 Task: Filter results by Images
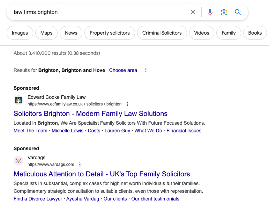[20, 33]
